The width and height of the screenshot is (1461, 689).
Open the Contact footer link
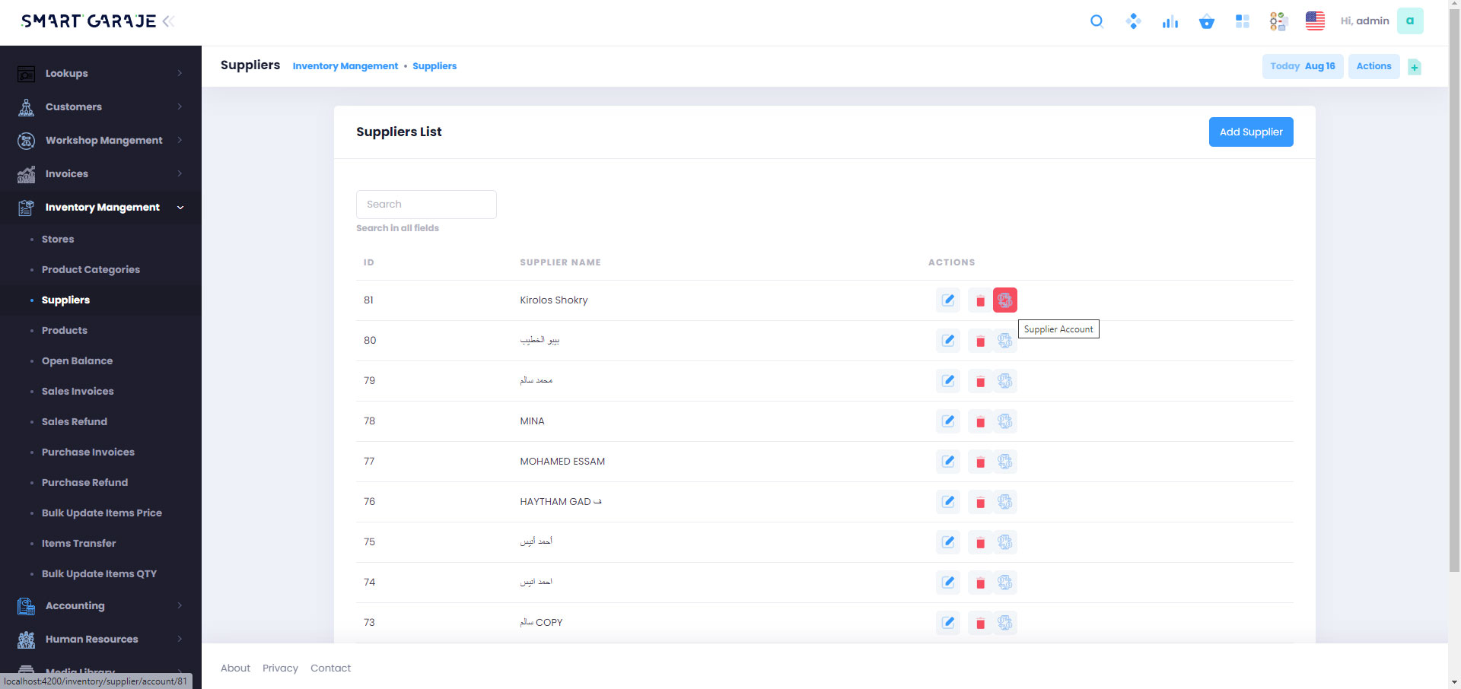coord(330,668)
